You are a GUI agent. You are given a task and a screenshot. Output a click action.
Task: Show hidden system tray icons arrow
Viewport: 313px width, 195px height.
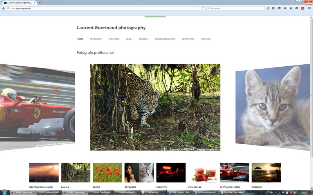(x=275, y=193)
